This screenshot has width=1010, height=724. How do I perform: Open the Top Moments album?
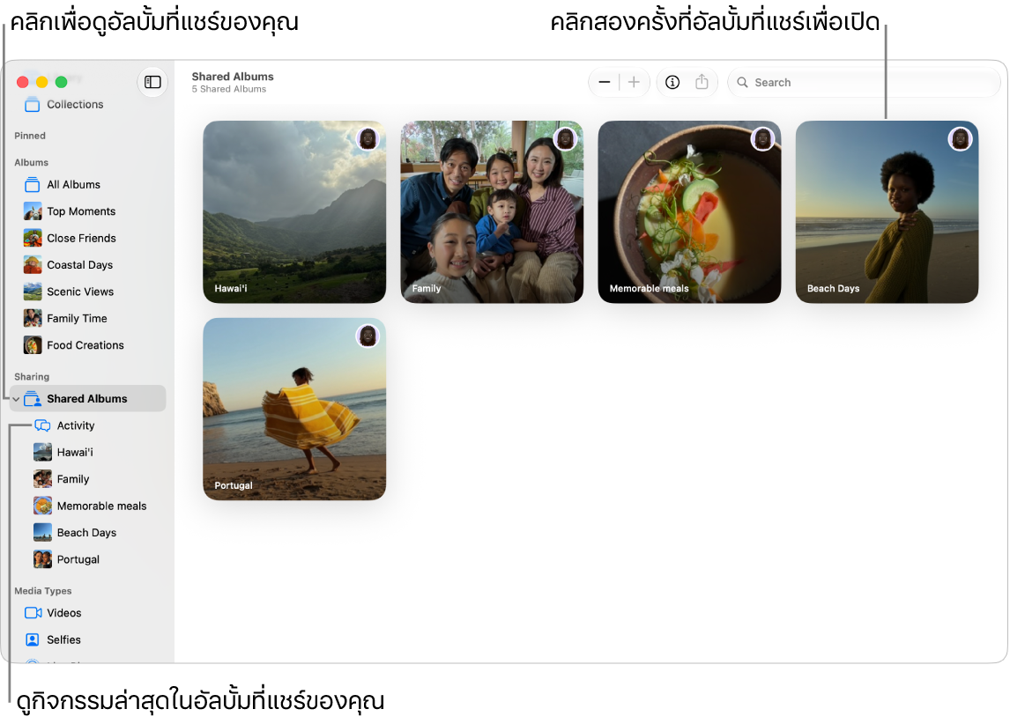(87, 211)
